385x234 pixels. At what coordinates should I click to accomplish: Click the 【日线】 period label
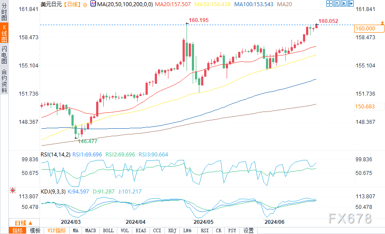click(x=72, y=4)
